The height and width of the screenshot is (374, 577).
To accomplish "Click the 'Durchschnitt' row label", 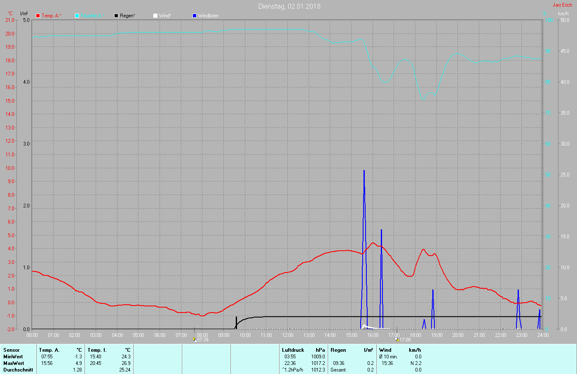I will [18, 370].
